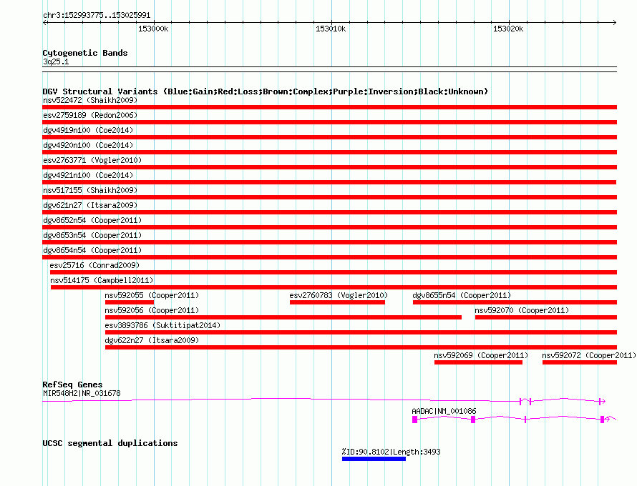Open dgv622n27 (Itsara2009) variant

(152, 340)
